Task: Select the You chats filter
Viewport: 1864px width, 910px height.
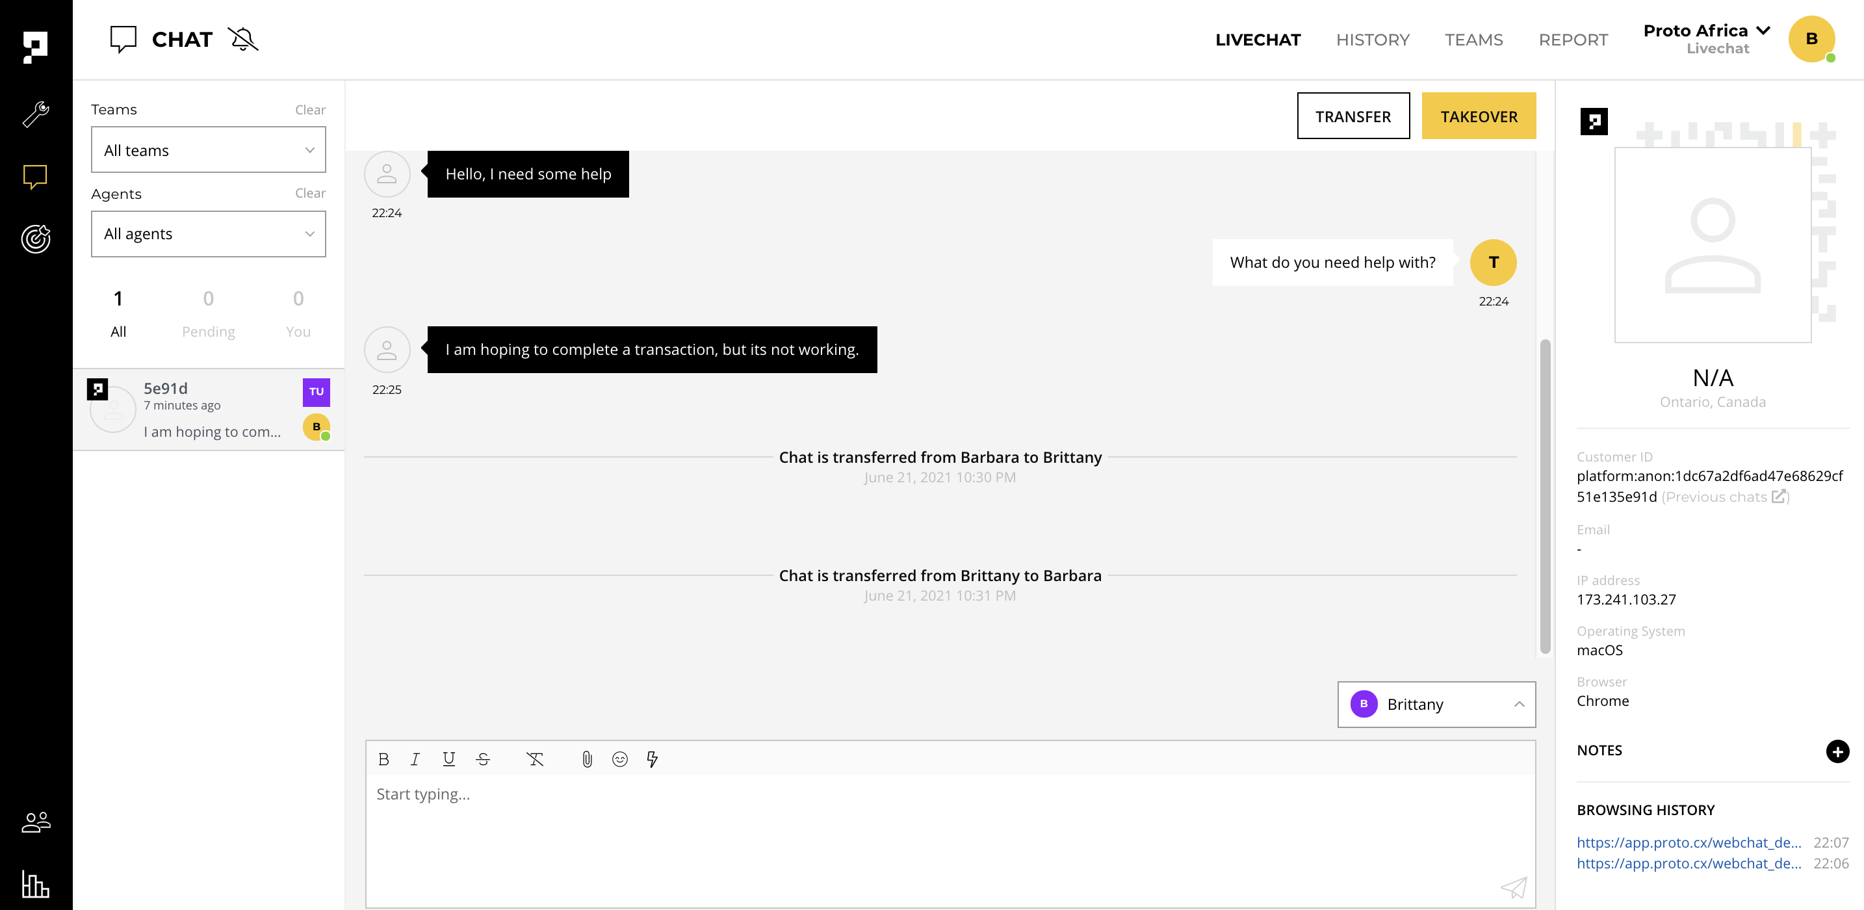Action: (x=298, y=313)
